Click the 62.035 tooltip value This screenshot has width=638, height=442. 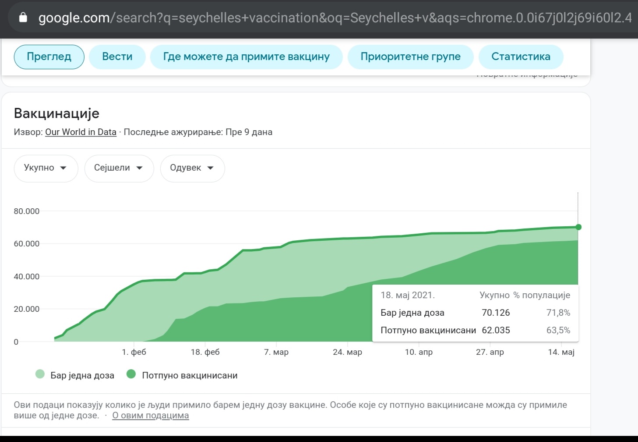tap(496, 330)
